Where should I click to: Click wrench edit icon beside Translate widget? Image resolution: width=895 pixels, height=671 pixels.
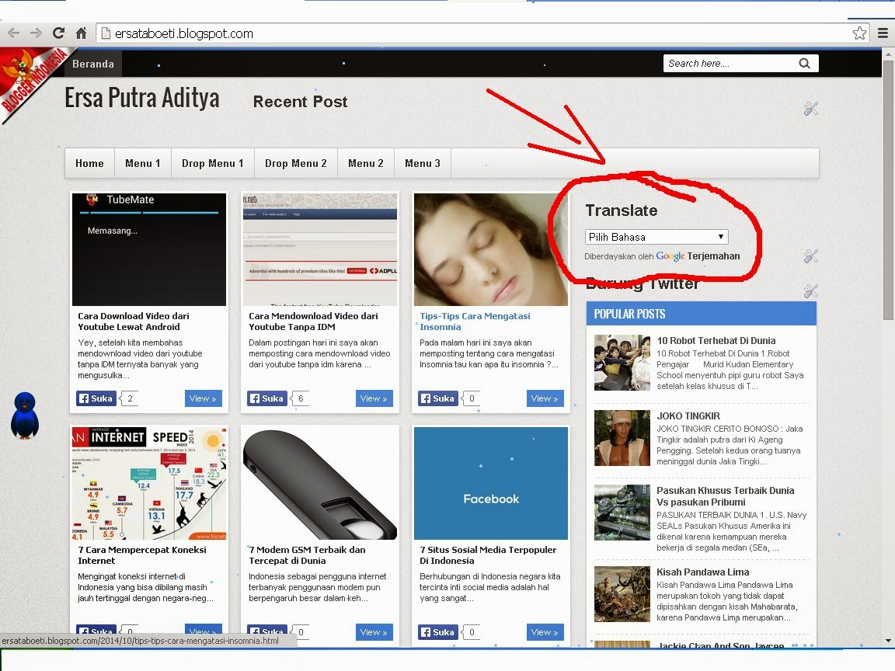(810, 256)
